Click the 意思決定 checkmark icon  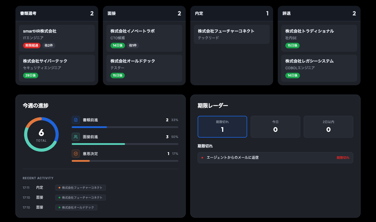point(76,154)
